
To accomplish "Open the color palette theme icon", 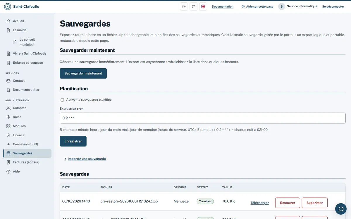I will coord(193,6).
